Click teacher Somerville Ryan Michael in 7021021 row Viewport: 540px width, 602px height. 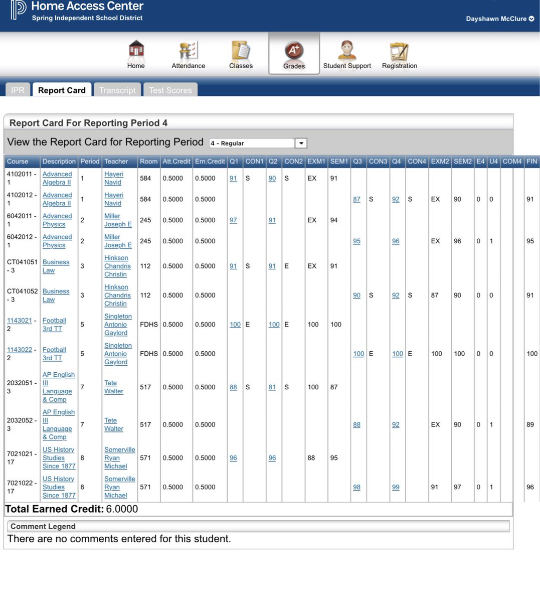119,458
